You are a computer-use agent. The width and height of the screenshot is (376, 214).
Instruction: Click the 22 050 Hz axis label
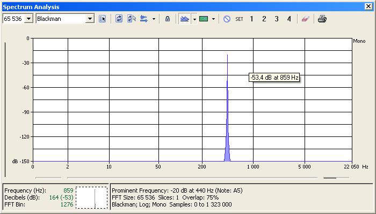tap(351, 167)
